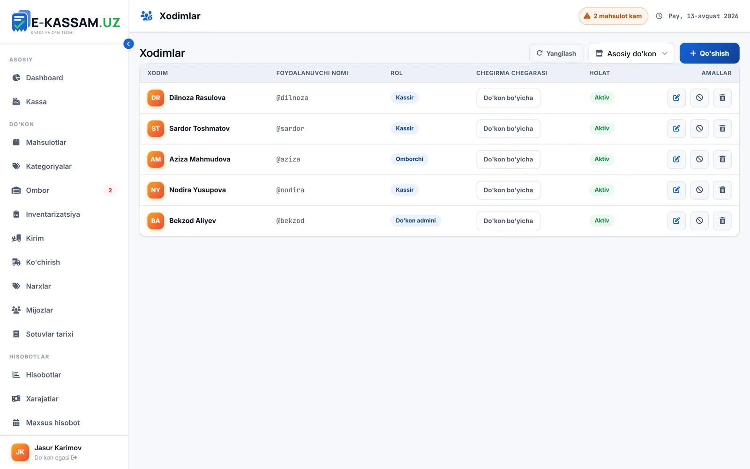The width and height of the screenshot is (750, 469).
Task: Open Aziza's Do'kon bo'yicha discount limit
Action: pos(508,159)
